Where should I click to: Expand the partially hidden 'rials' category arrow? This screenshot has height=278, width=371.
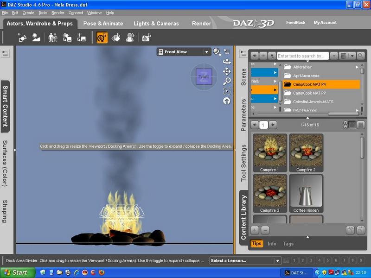(275, 81)
